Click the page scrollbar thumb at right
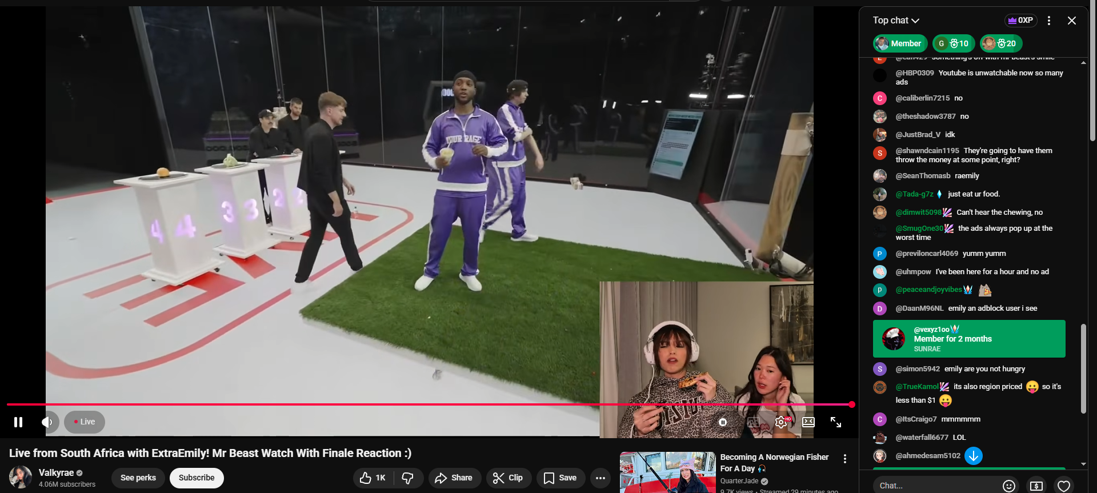Screen dimensions: 1097x493 tap(1093, 71)
